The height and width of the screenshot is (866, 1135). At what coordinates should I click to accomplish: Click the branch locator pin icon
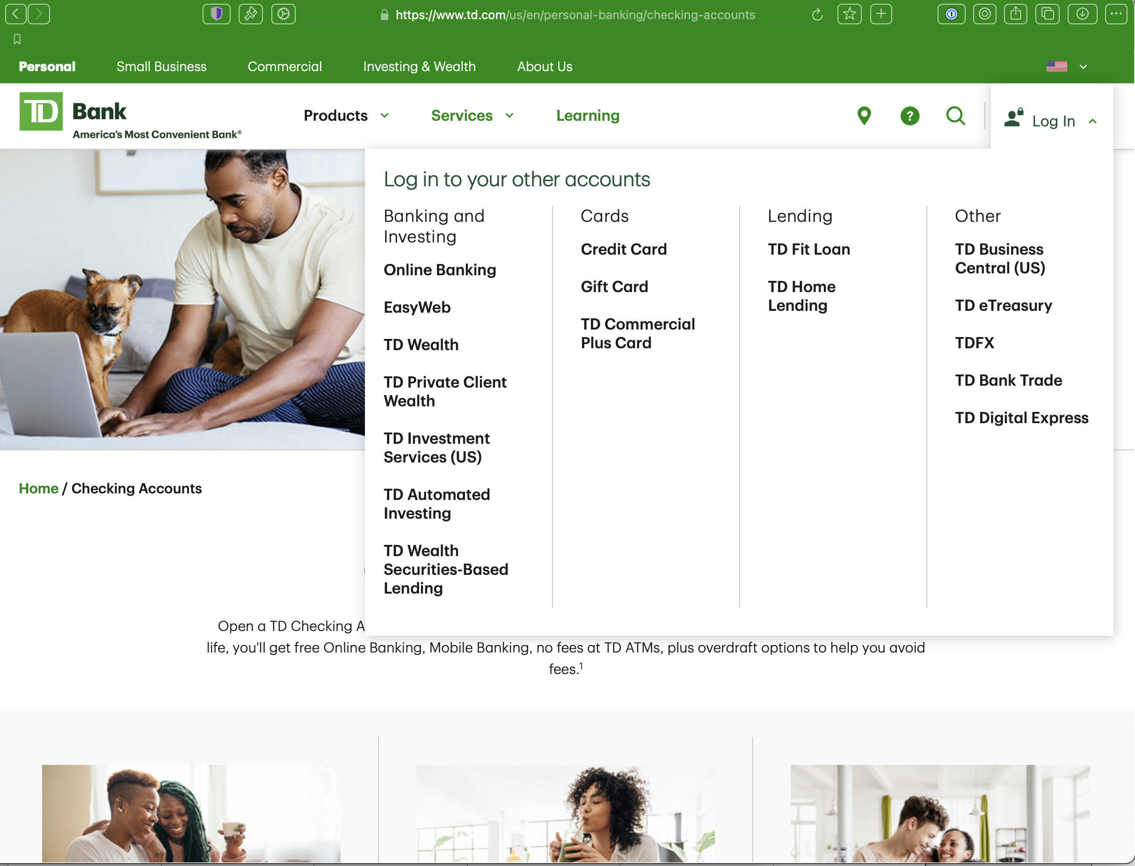tap(864, 116)
